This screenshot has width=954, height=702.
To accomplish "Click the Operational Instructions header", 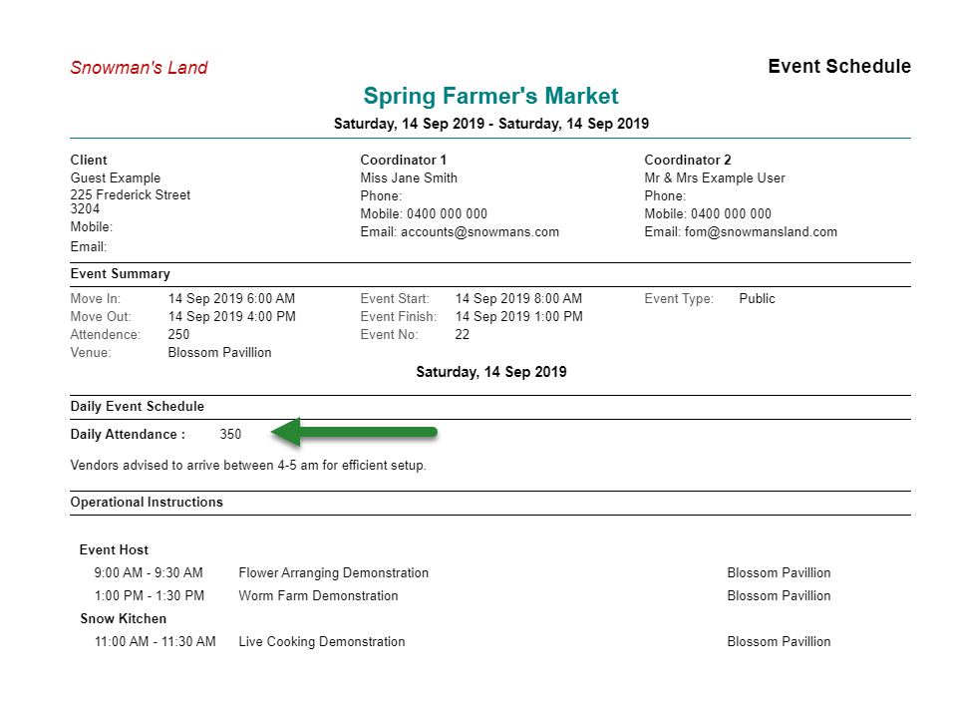I will point(147,502).
